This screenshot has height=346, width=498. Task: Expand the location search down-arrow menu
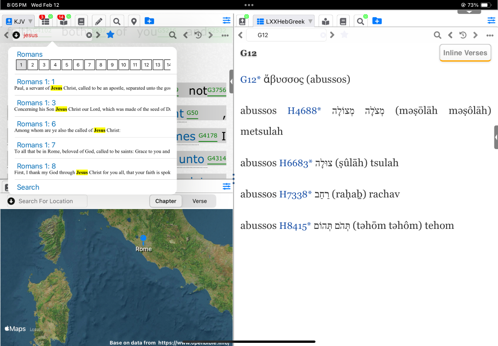11,201
